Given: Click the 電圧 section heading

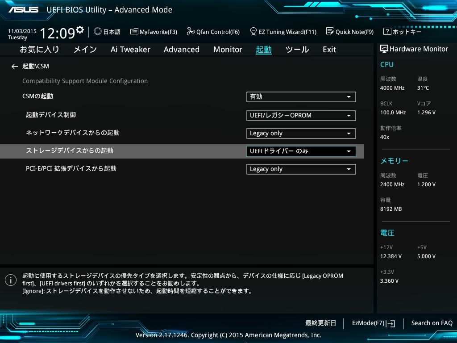Looking at the screenshot, I should (387, 233).
